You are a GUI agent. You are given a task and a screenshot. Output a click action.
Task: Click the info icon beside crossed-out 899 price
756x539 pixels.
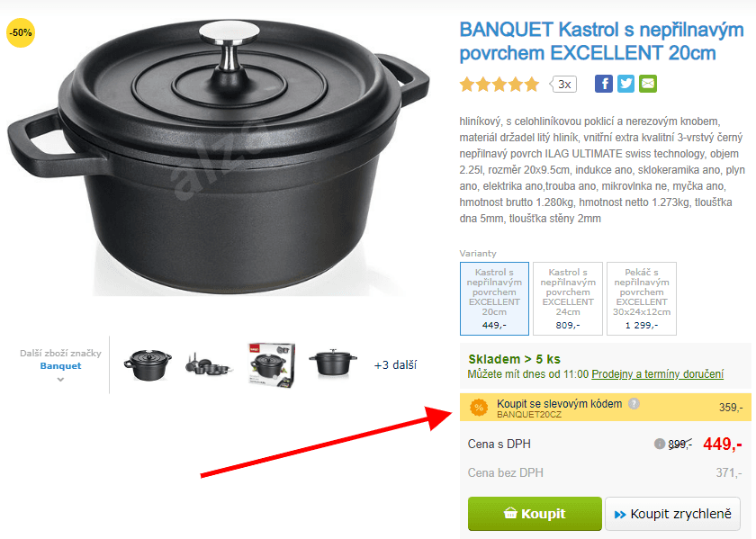659,444
